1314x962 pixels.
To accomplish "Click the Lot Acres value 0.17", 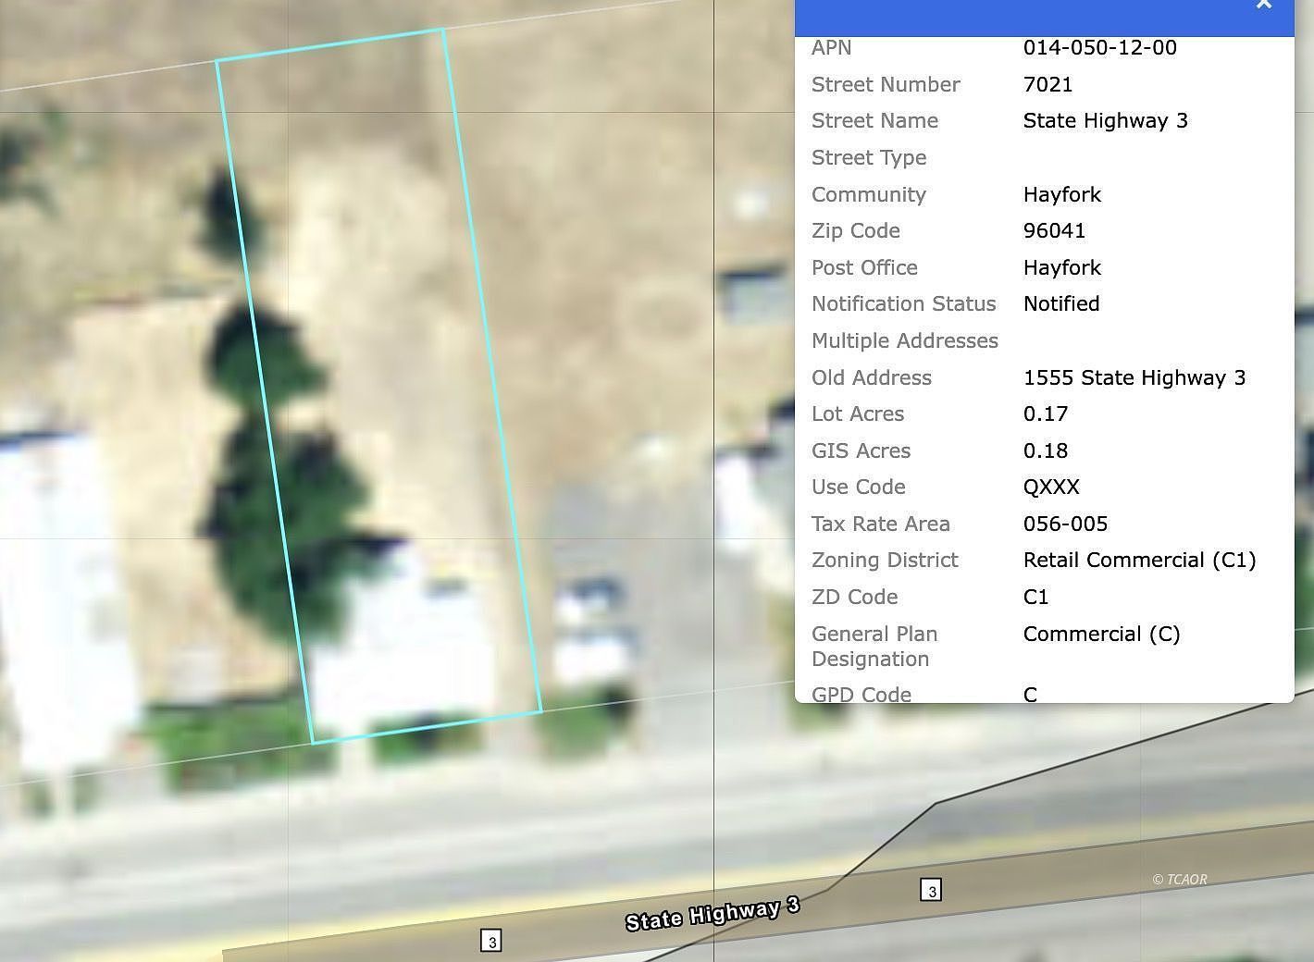I will click(x=1045, y=414).
